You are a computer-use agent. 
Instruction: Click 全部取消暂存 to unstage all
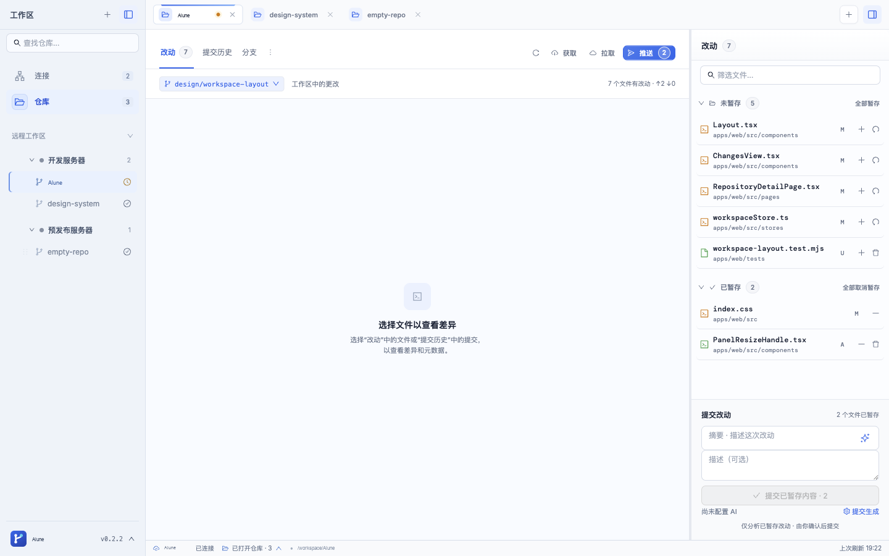click(x=861, y=288)
